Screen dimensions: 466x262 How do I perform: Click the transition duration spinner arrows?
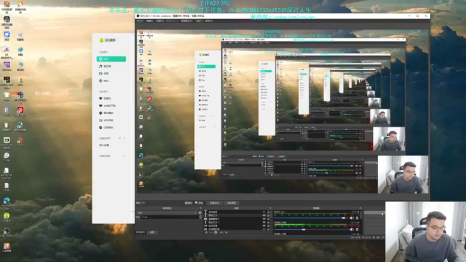click(200, 217)
